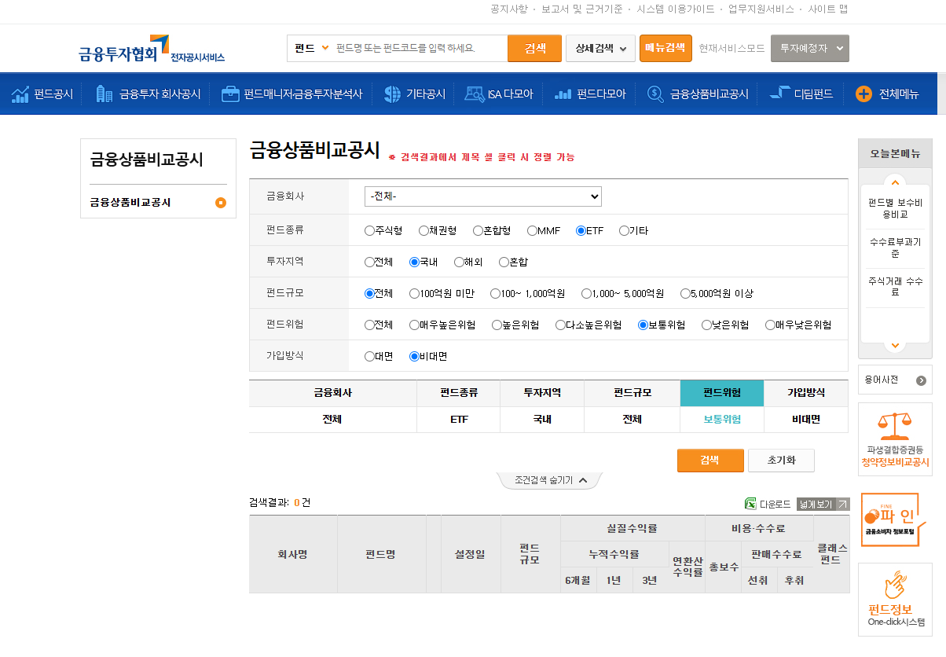
Task: Open 펀드다모아 from the navigation bar
Action: click(564, 94)
